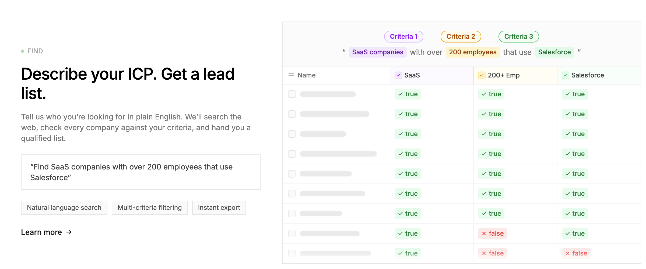Click the yellow check icon beside 200+ Emp

pyautogui.click(x=482, y=75)
